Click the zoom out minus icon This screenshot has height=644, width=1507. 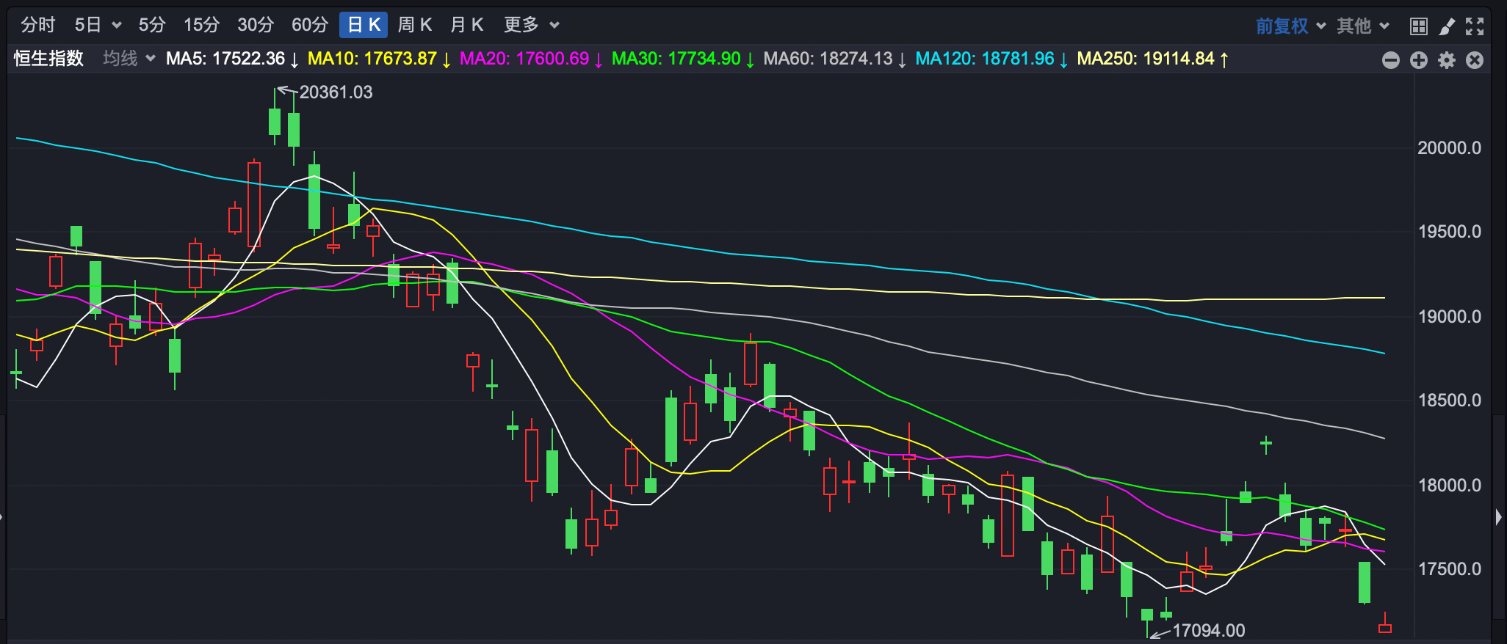pyautogui.click(x=1391, y=60)
